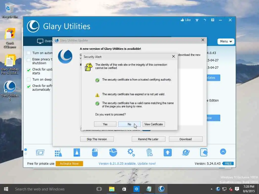This screenshot has height=194, width=259.
Task: Open the blue flask tool icon
Action: (77, 152)
